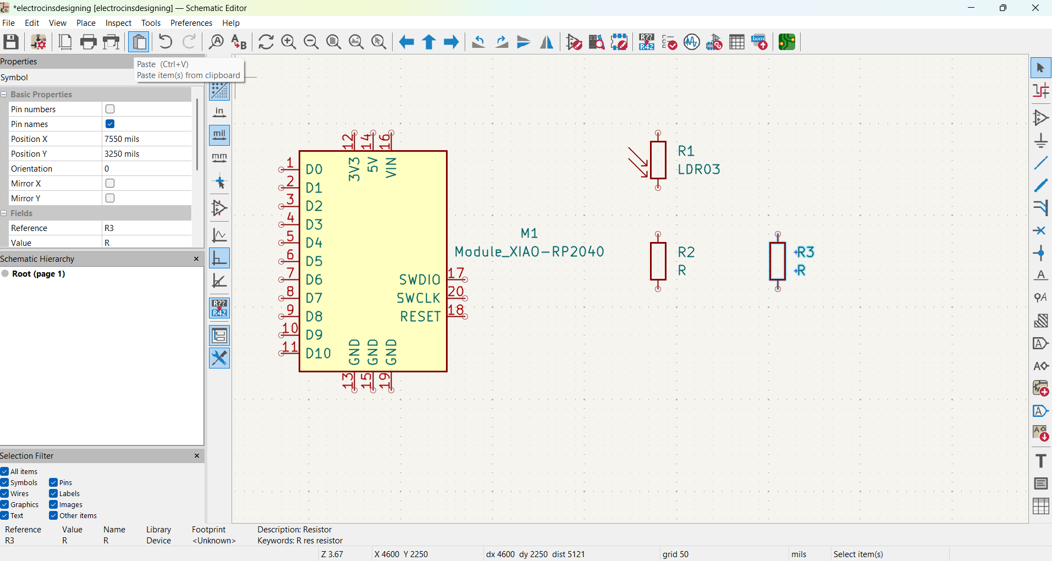Rotate selection clockwise

[502, 42]
